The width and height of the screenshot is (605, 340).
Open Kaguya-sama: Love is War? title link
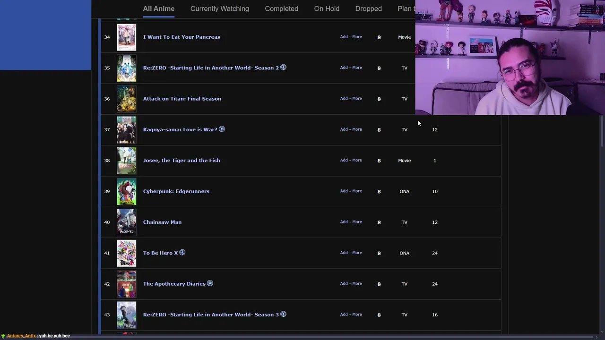click(x=180, y=129)
